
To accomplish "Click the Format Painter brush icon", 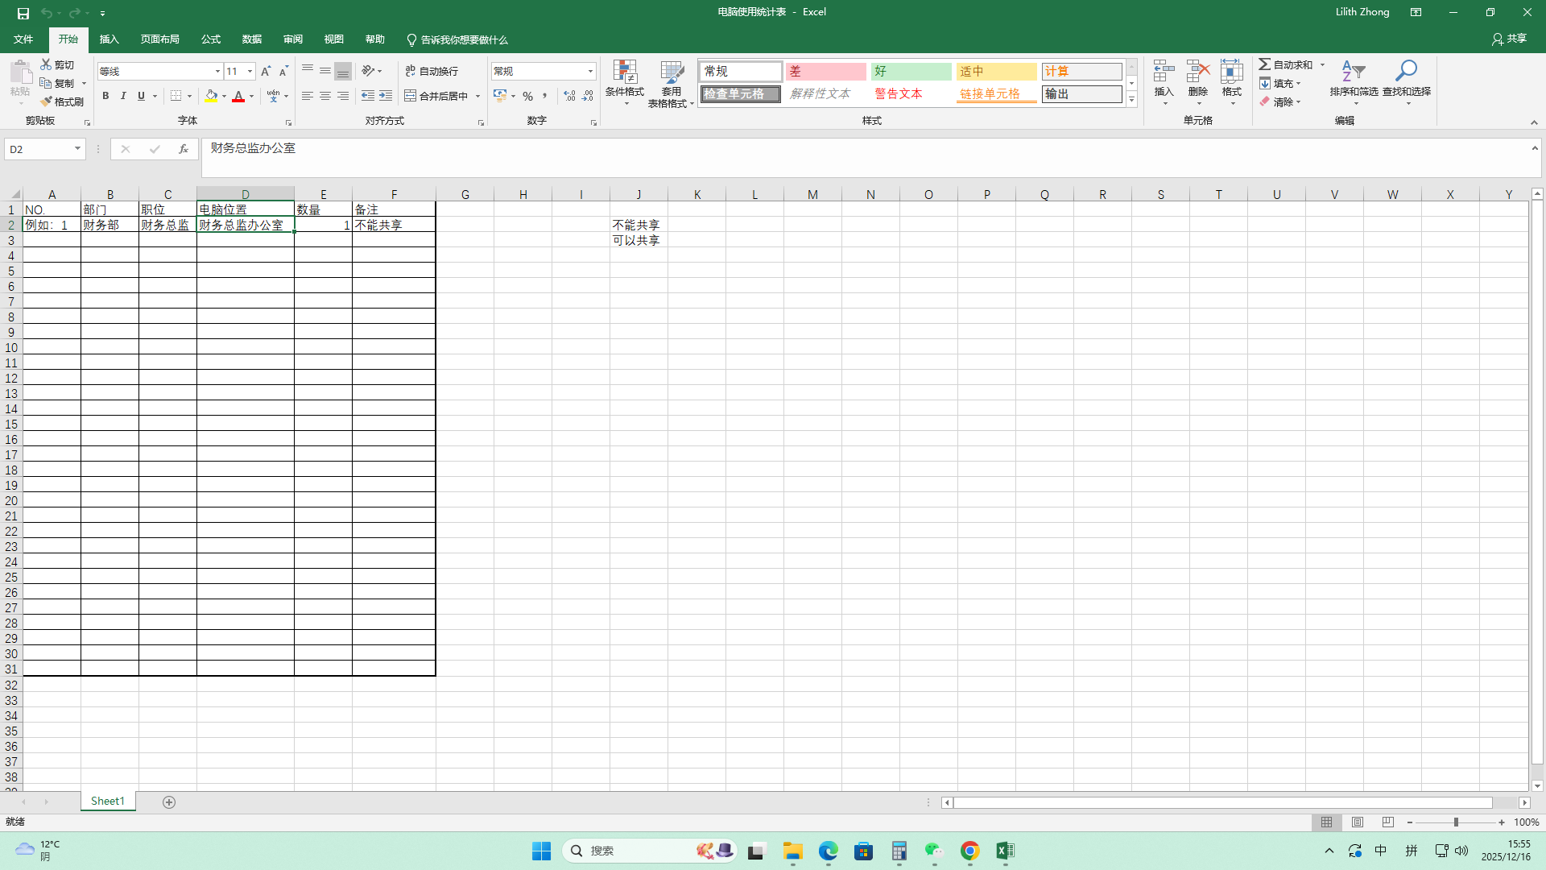I will pos(47,101).
